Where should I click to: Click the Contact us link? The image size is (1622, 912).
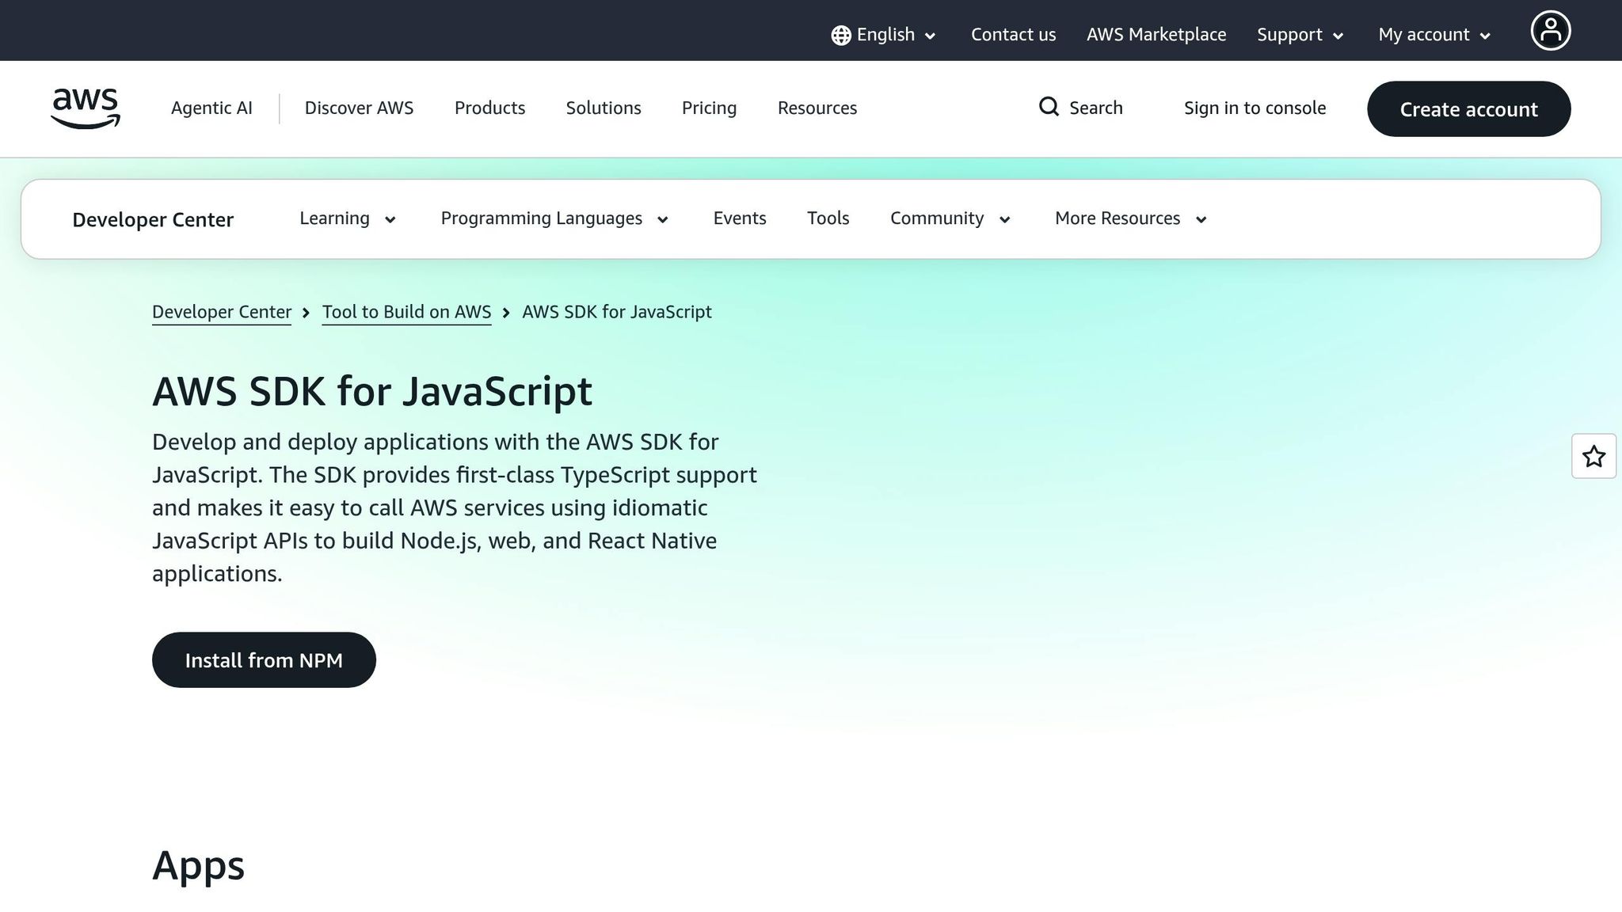pyautogui.click(x=1013, y=35)
